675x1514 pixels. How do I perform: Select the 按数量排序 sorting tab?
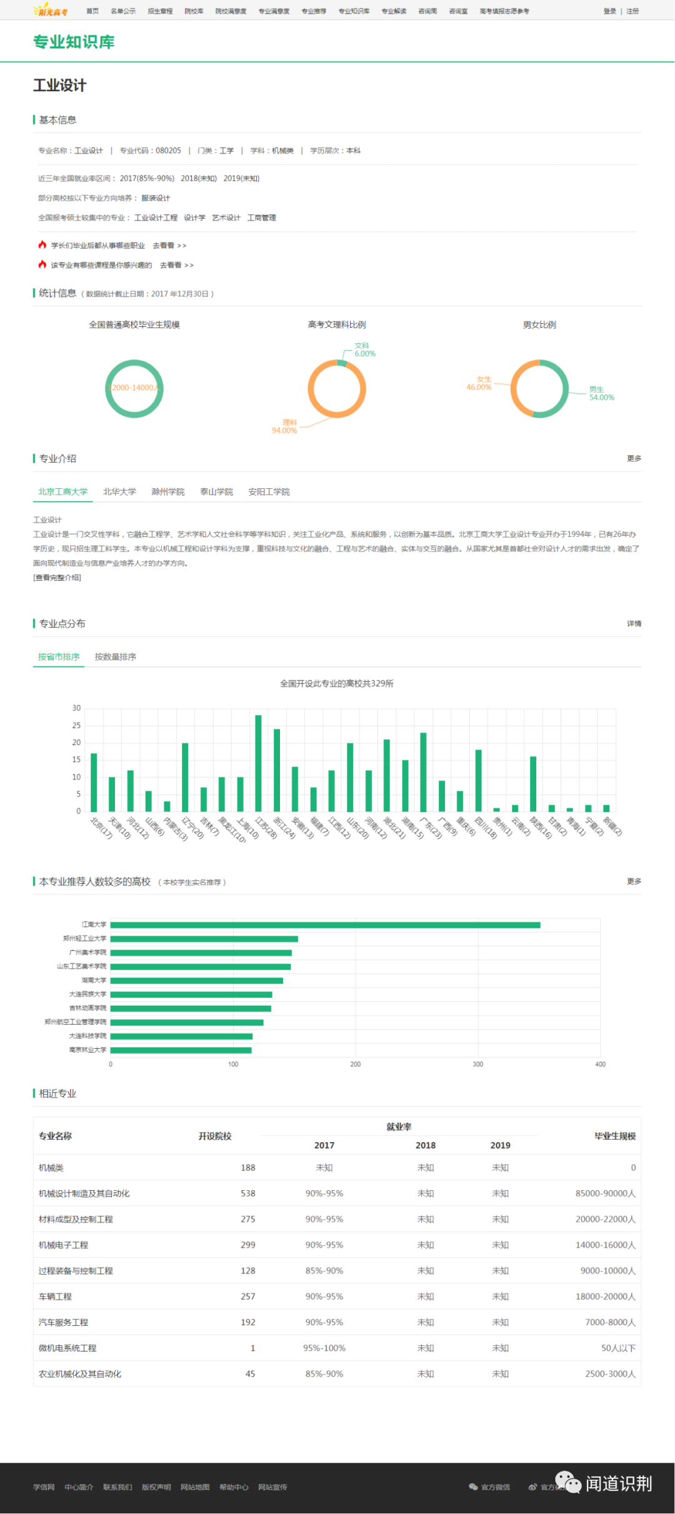point(115,657)
